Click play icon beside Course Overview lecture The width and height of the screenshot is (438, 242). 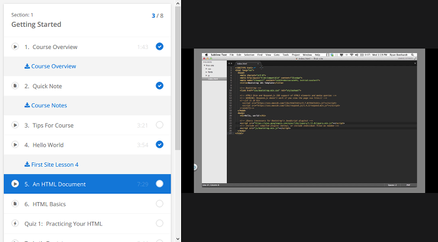pos(15,46)
